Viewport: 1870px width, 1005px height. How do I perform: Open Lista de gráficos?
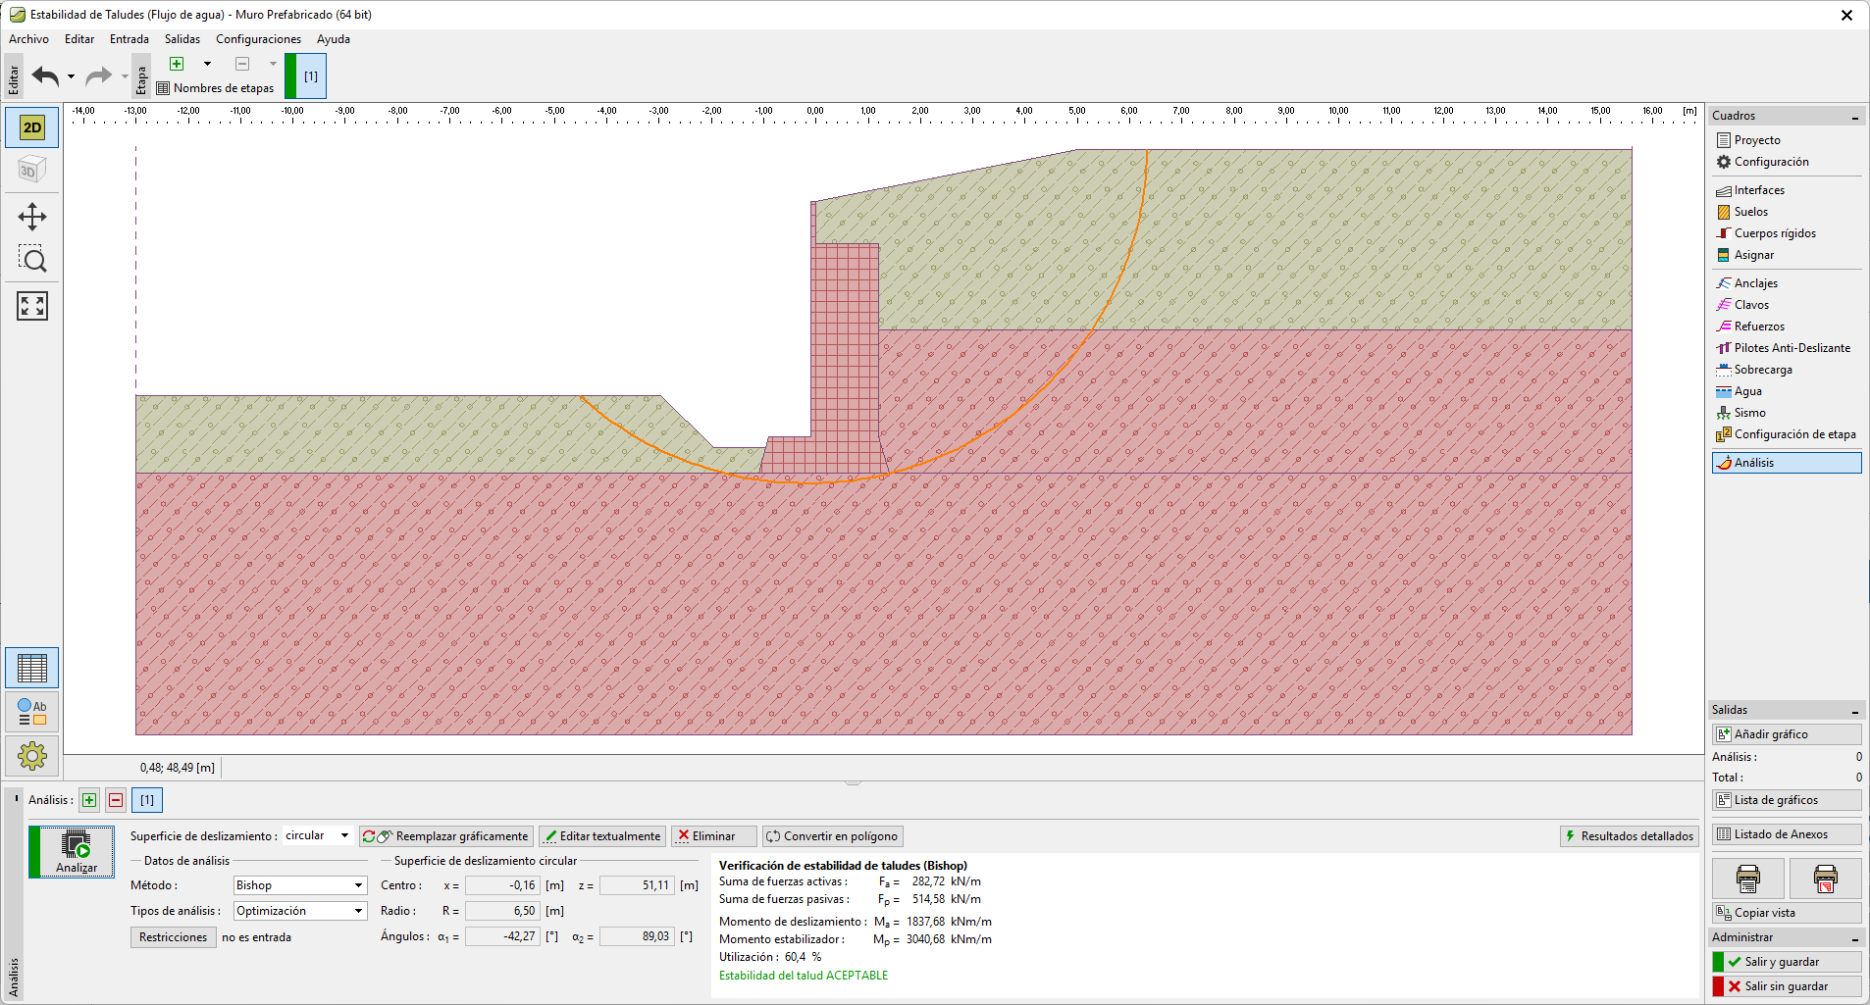pyautogui.click(x=1788, y=800)
